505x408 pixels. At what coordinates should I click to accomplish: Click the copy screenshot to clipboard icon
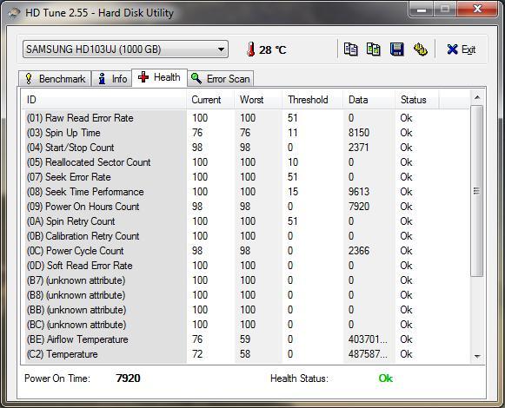[x=374, y=49]
